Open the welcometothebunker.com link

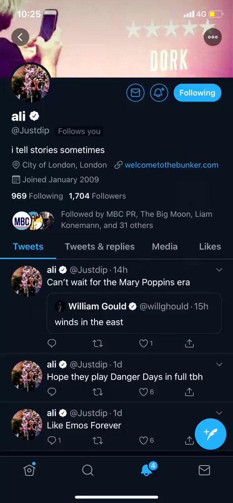171,165
